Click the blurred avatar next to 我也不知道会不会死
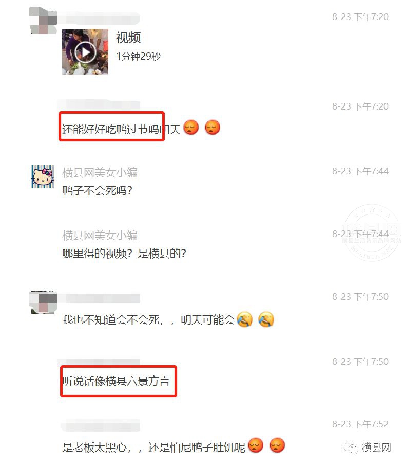The height and width of the screenshot is (465, 404). (x=43, y=302)
